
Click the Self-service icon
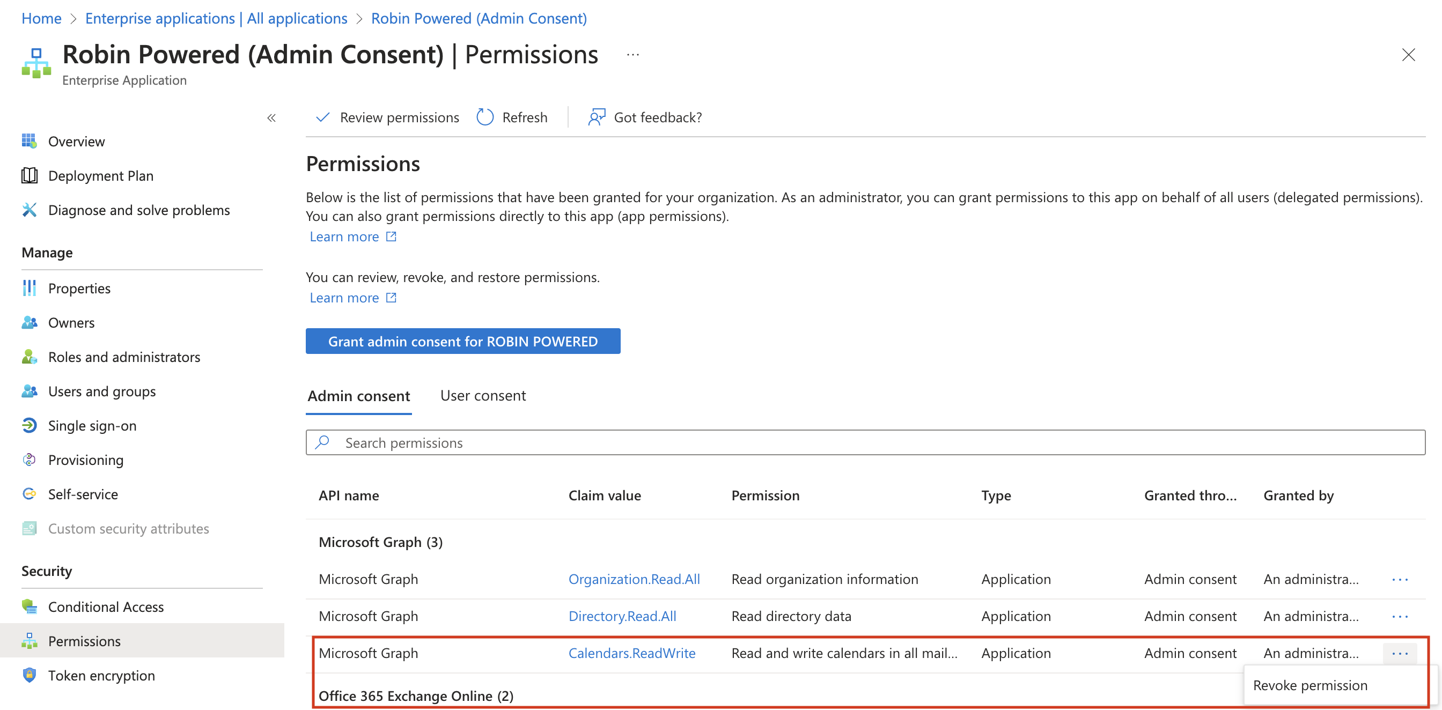point(29,493)
